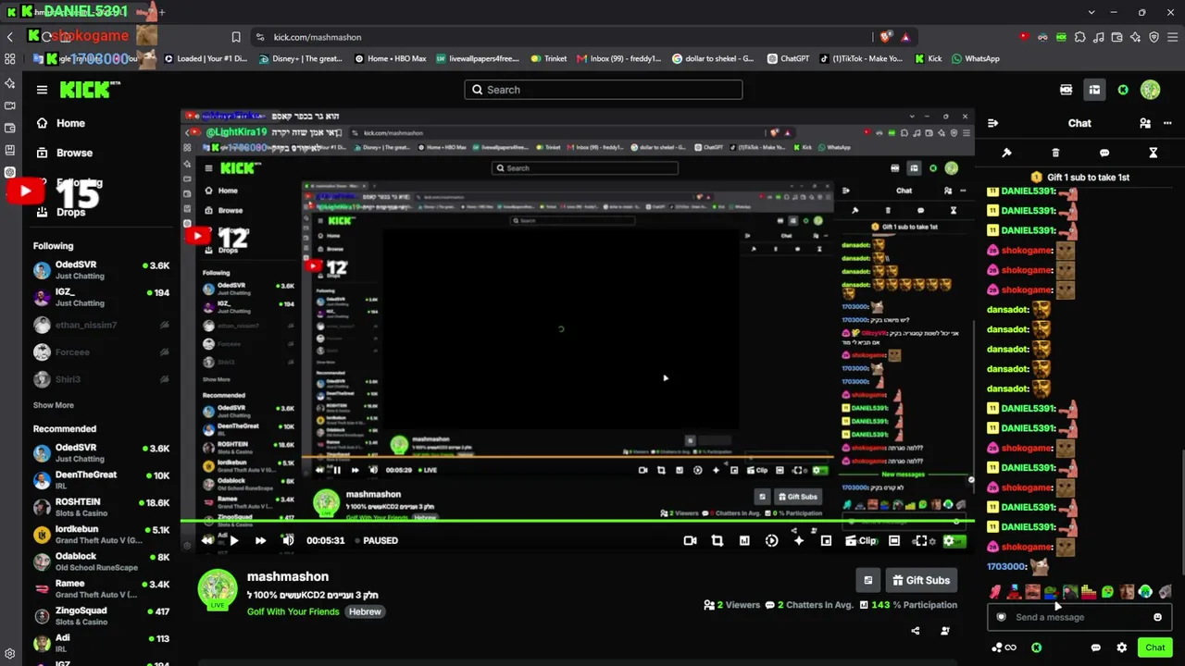Image resolution: width=1185 pixels, height=666 pixels.
Task: Click the sparkle icon in player controls
Action: point(799,540)
